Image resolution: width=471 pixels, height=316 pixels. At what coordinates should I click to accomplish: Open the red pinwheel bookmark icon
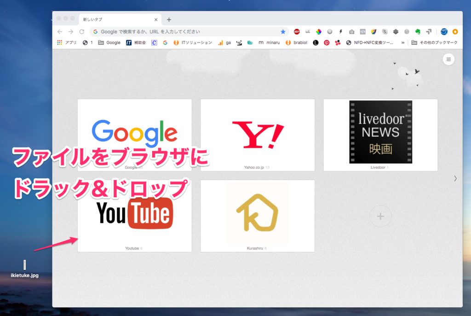pyautogui.click(x=338, y=42)
